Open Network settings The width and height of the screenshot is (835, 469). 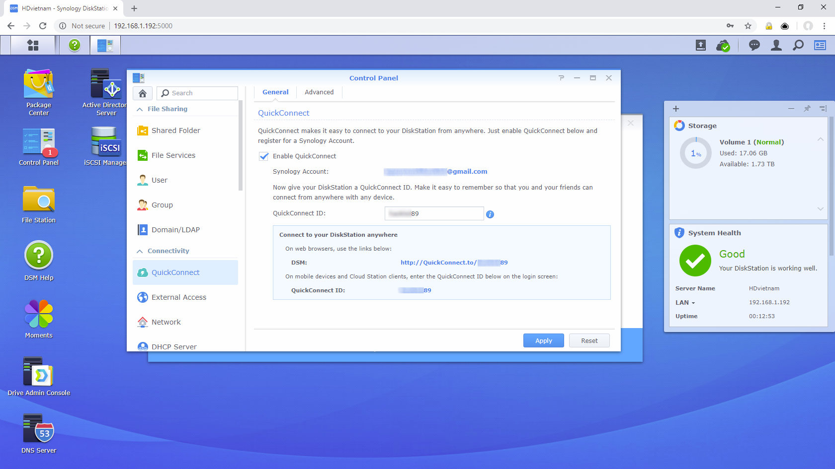tap(185, 322)
